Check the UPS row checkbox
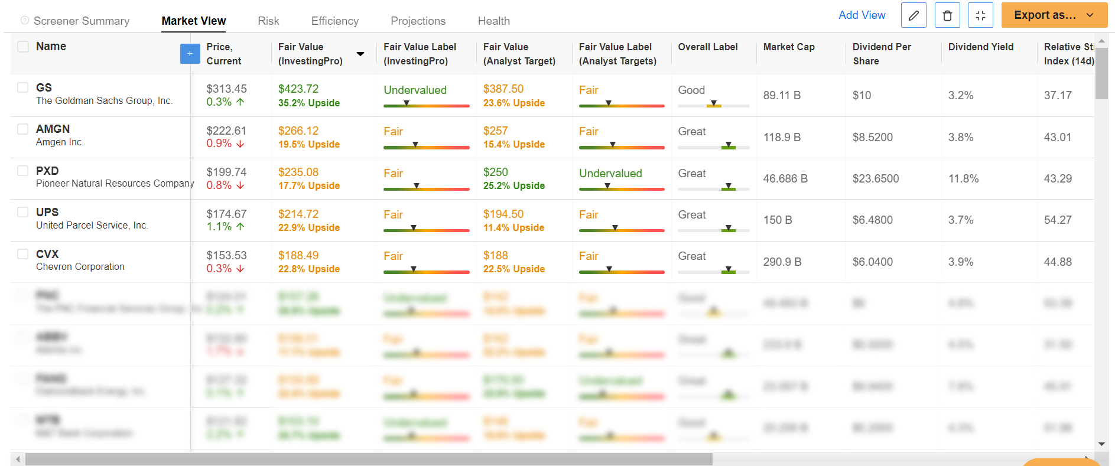This screenshot has width=1115, height=466. (23, 212)
